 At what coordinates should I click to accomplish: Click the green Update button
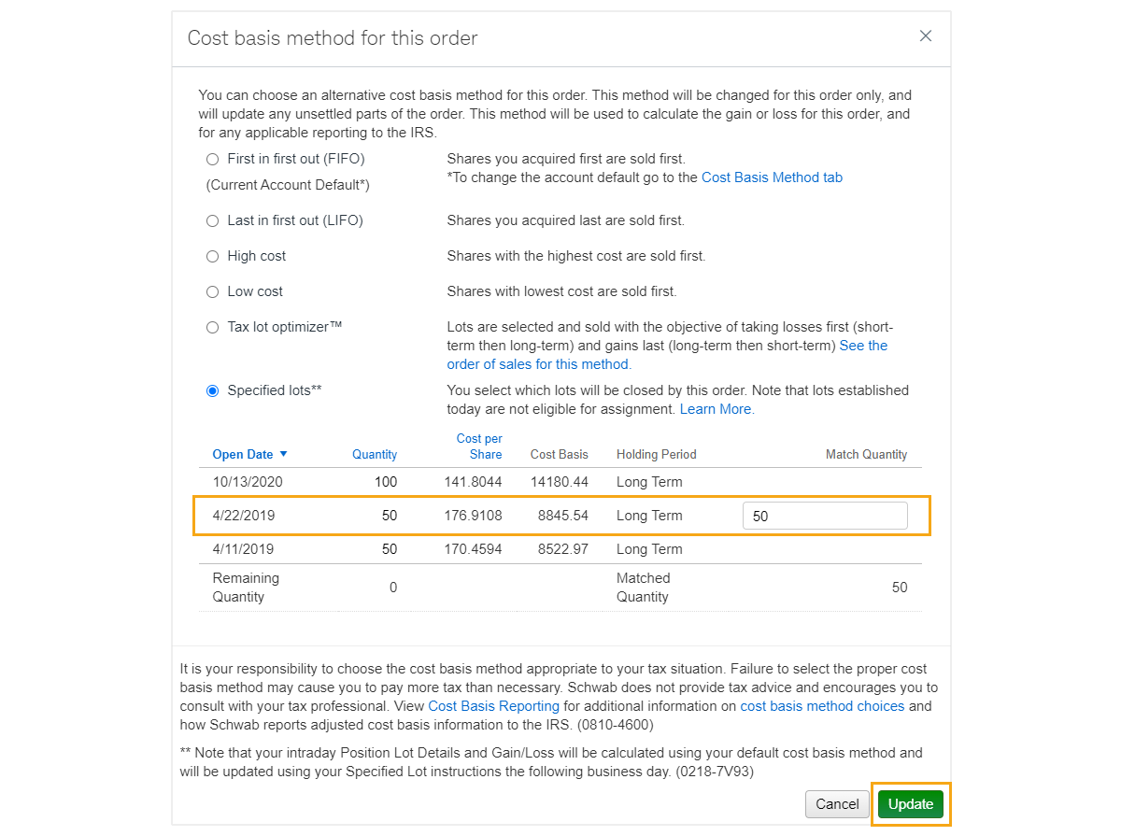pyautogui.click(x=911, y=804)
